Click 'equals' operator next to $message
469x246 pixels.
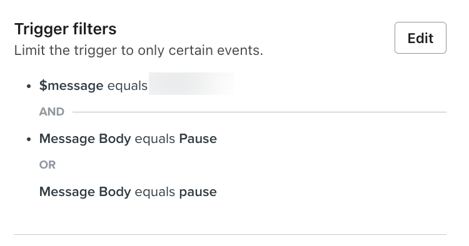[x=128, y=86]
